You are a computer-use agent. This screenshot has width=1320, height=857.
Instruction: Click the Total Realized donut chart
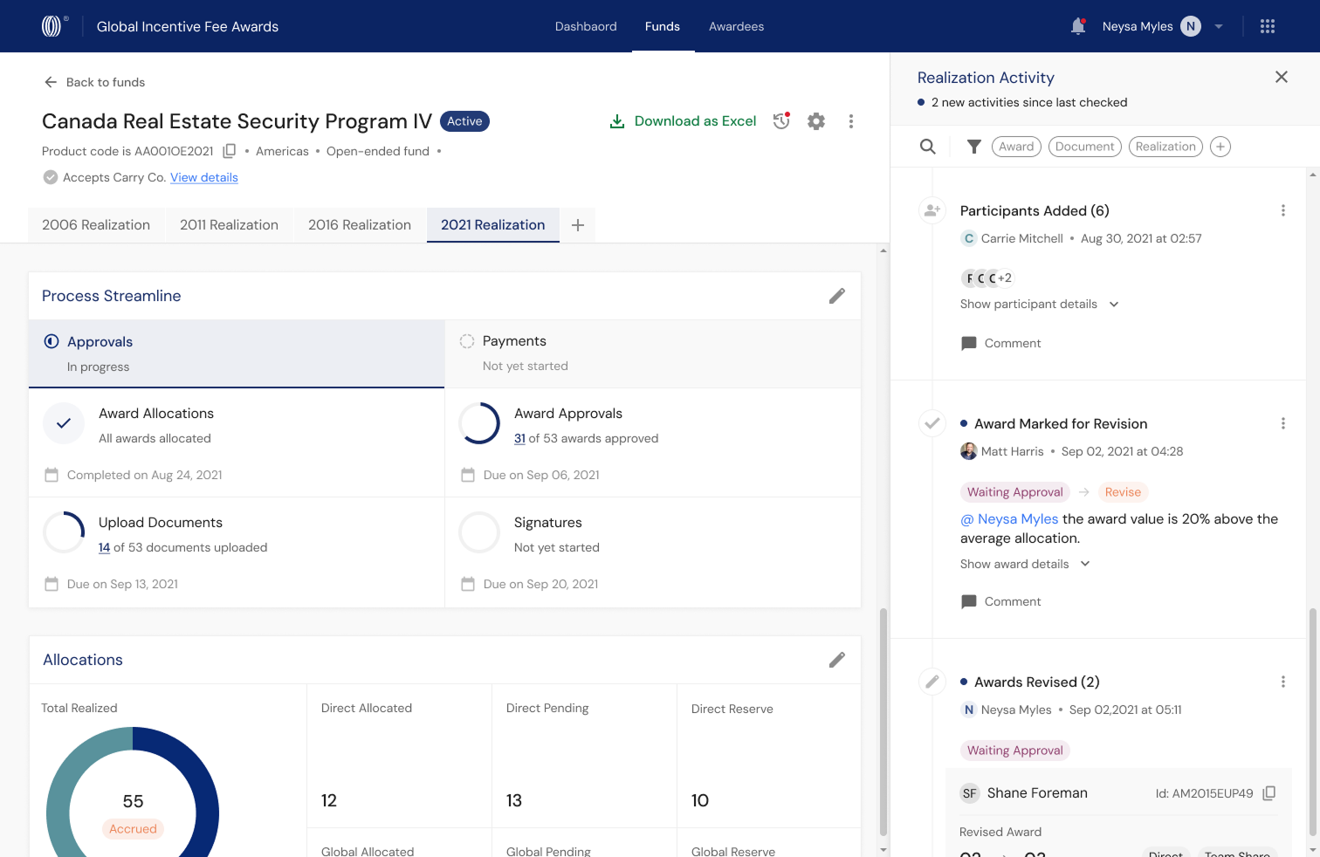tap(133, 792)
